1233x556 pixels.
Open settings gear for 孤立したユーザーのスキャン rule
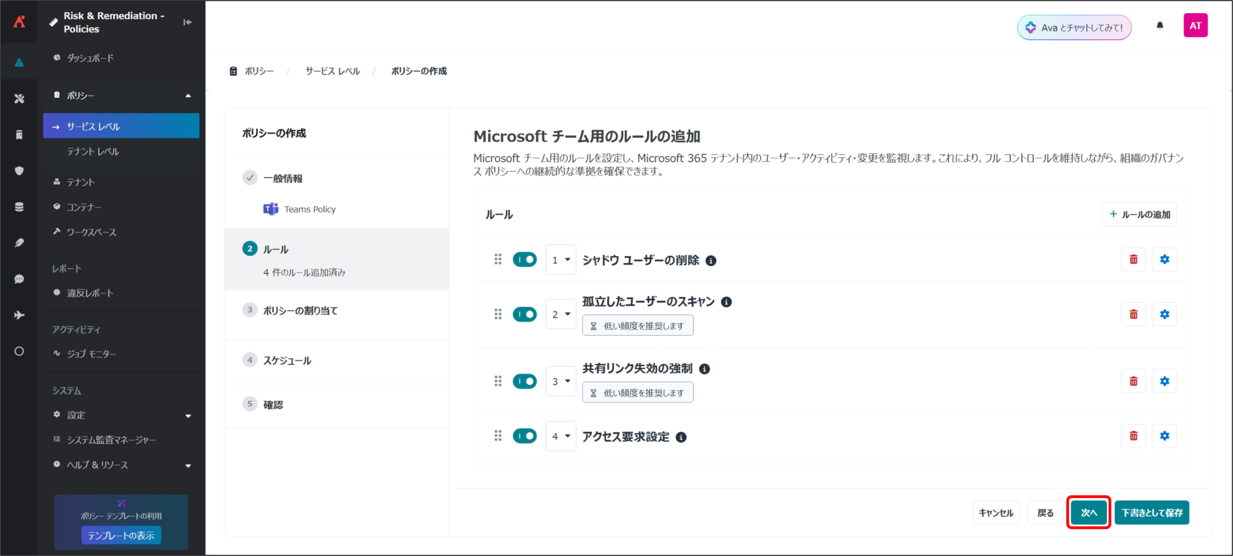point(1164,314)
